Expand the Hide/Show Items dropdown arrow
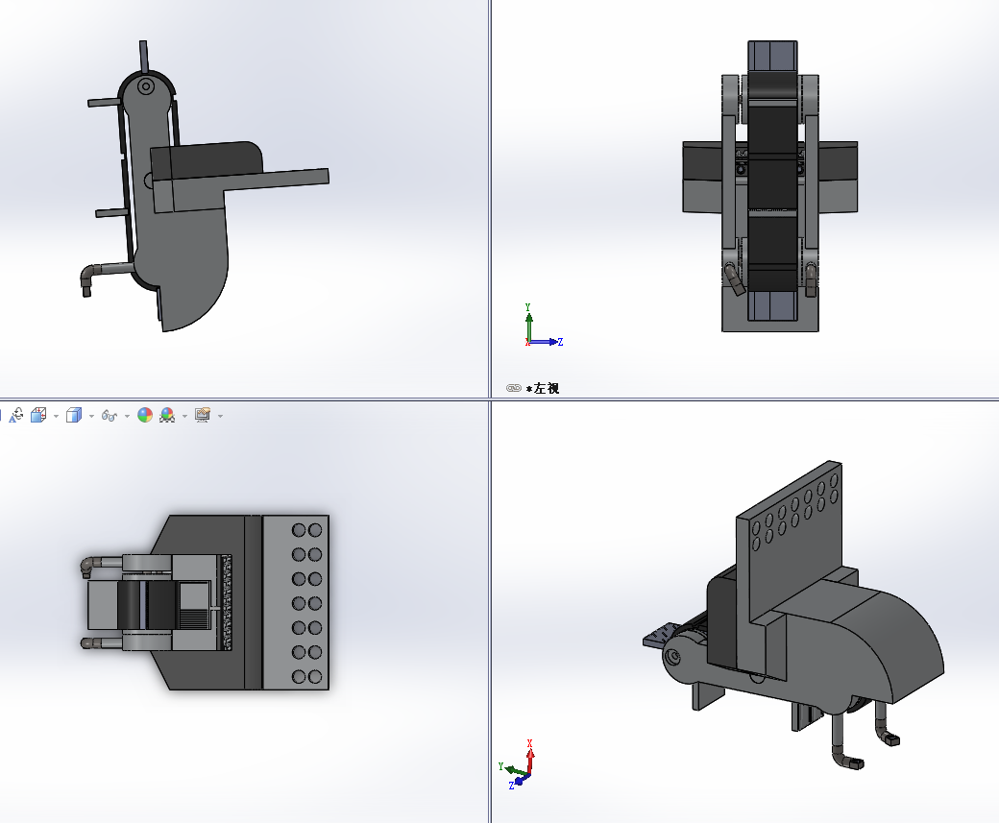This screenshot has height=823, width=999. pos(127,416)
